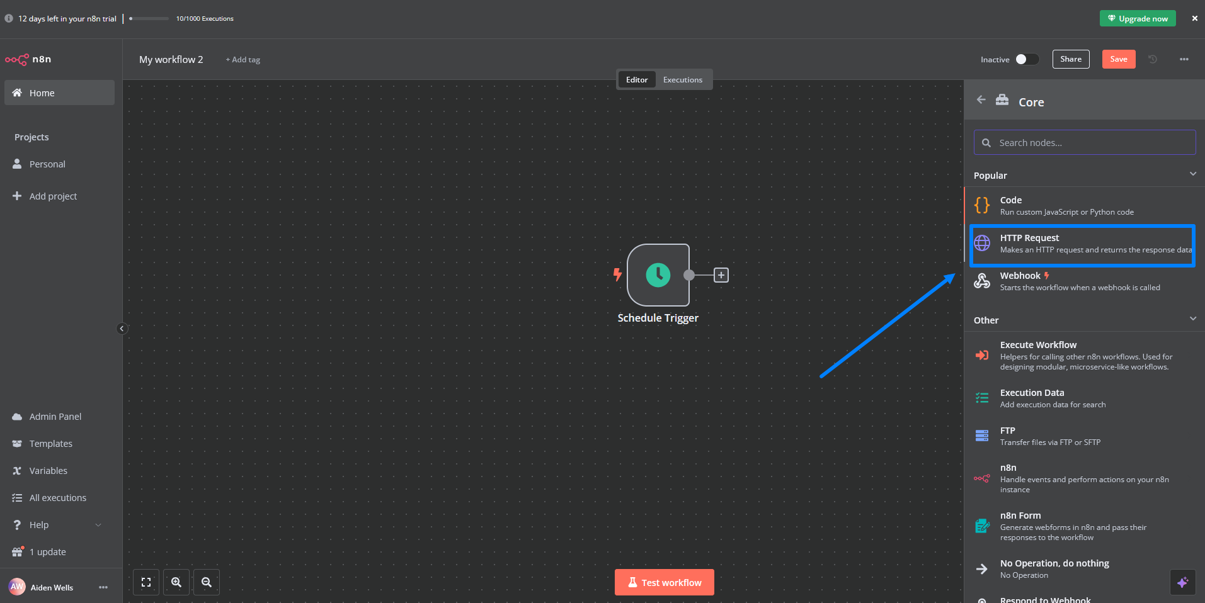Collapse the left sidebar

(122, 329)
